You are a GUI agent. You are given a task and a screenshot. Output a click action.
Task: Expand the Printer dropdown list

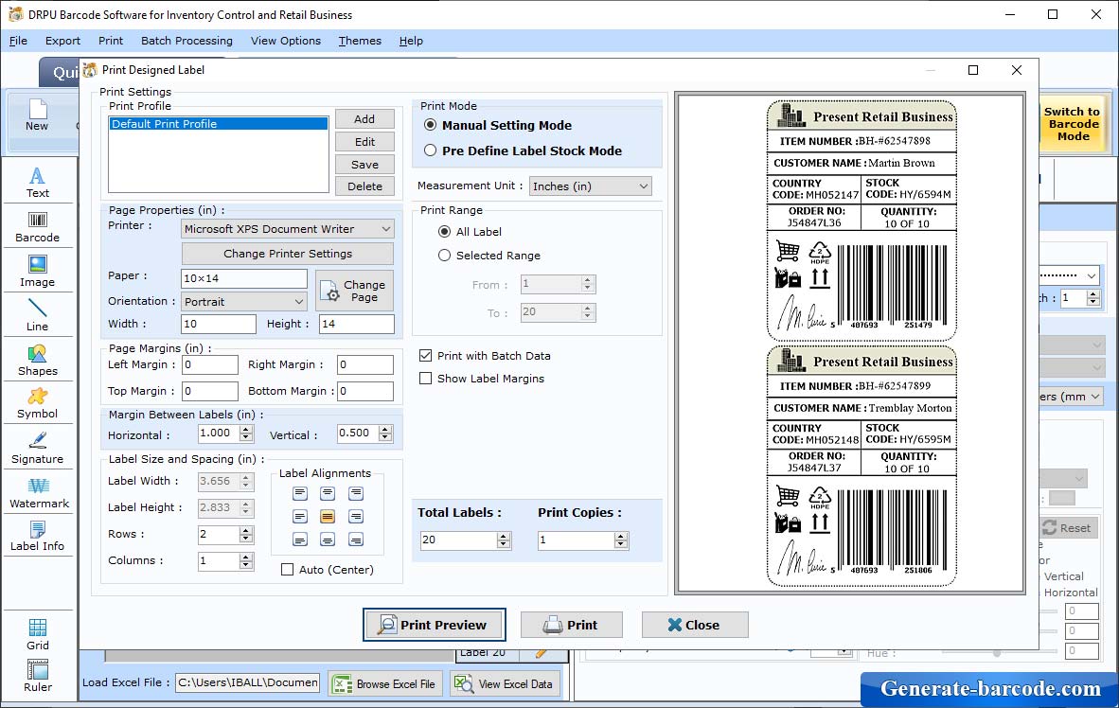click(288, 229)
